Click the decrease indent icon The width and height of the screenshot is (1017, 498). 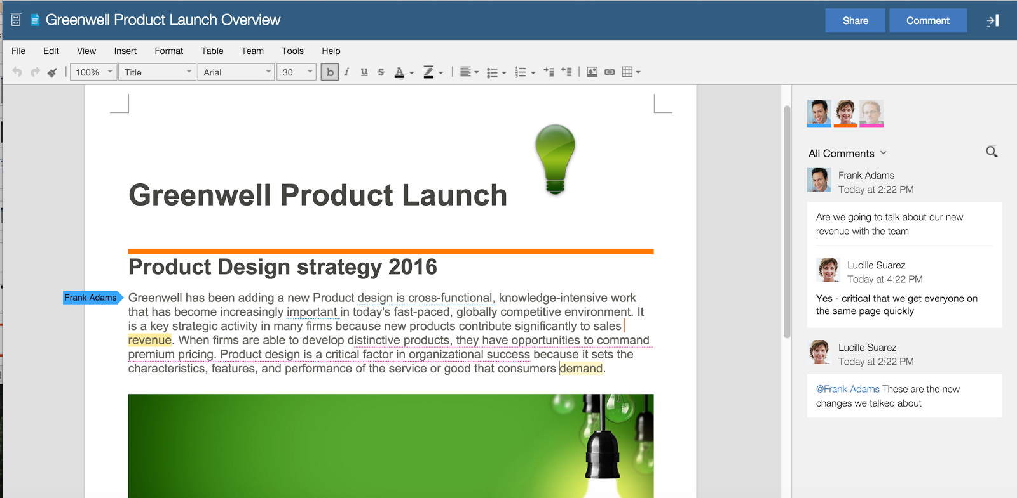[566, 72]
